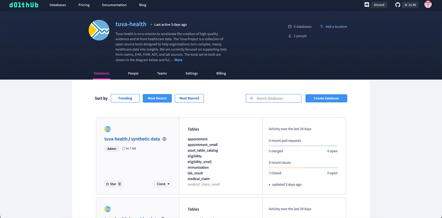The image size is (442, 218).
Task: Open the GitHub octocat icon
Action: pos(398,5)
